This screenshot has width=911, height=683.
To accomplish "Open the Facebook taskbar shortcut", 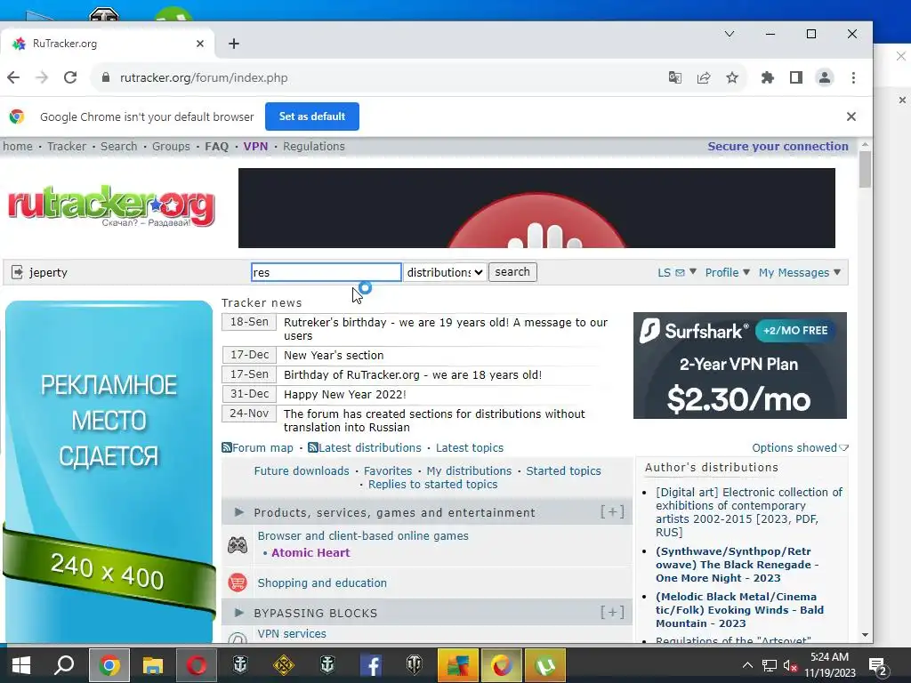I will [371, 665].
